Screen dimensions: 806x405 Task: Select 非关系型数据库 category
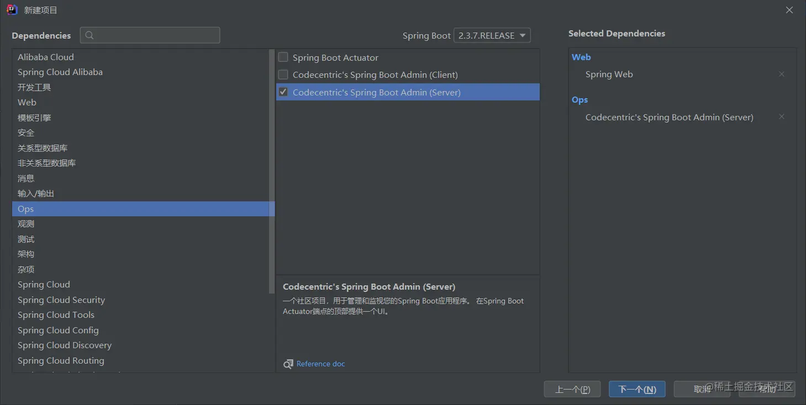coord(140,163)
